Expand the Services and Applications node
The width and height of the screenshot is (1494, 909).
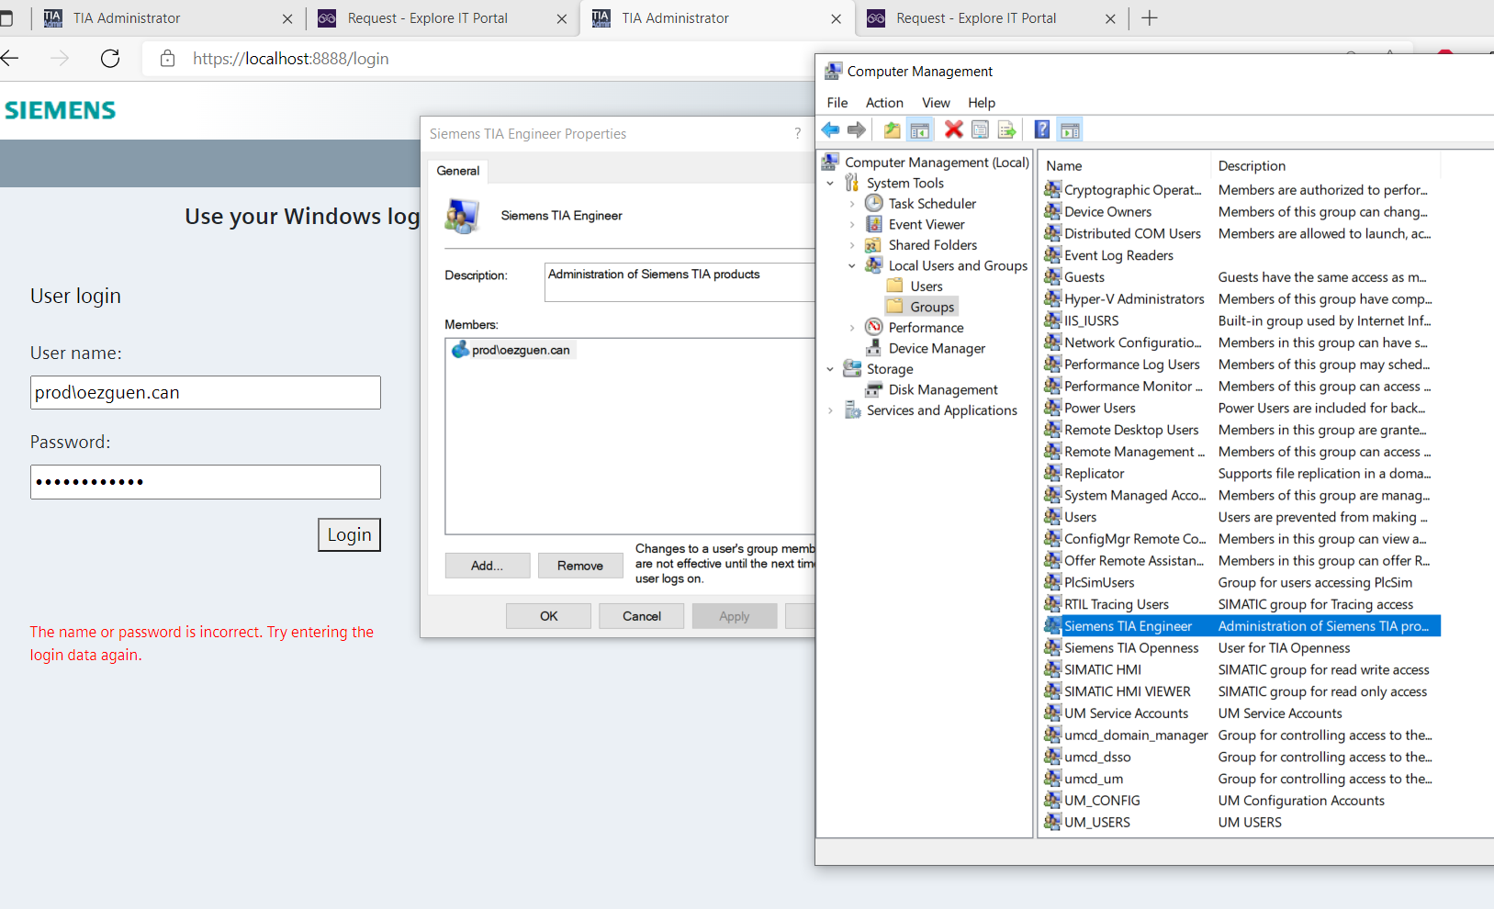tap(830, 410)
